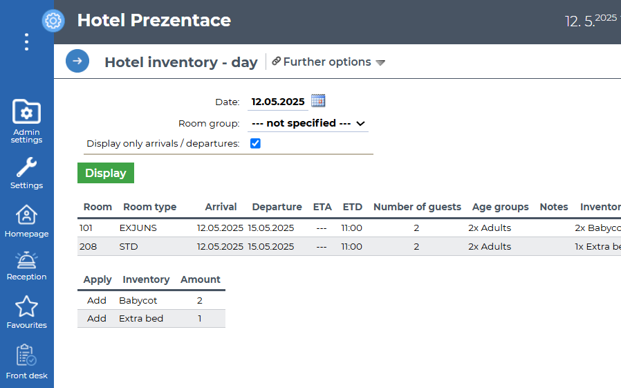
Task: Click Add link for Extra bed
Action: coord(97,318)
